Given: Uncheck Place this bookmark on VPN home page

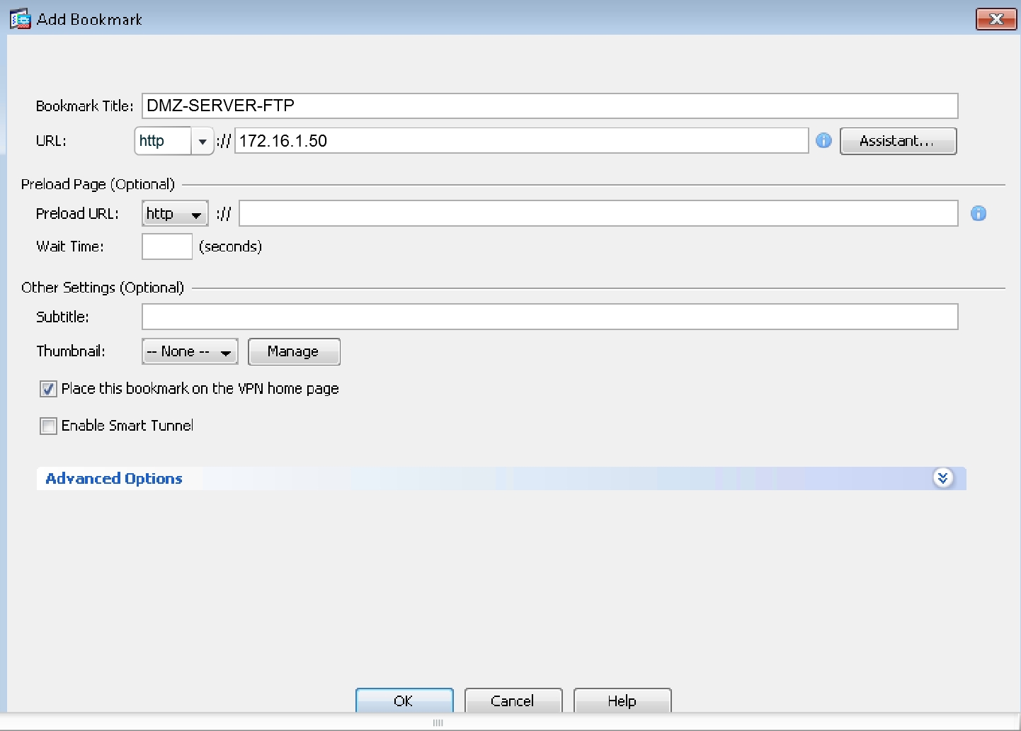Looking at the screenshot, I should 48,389.
